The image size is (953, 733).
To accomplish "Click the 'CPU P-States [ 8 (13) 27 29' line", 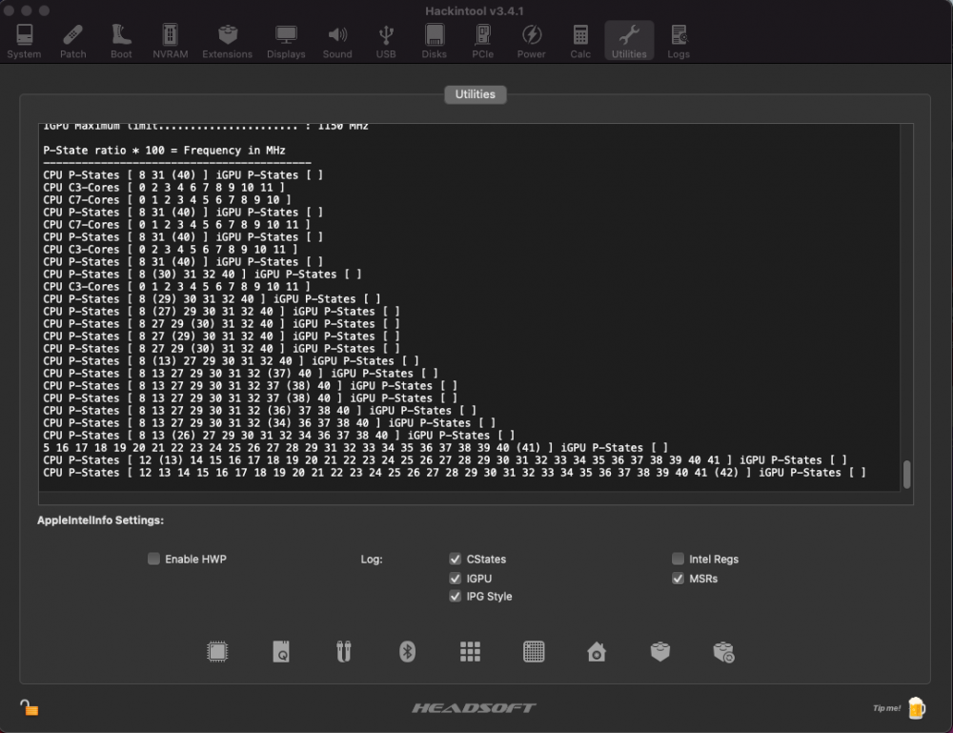I will (x=231, y=360).
